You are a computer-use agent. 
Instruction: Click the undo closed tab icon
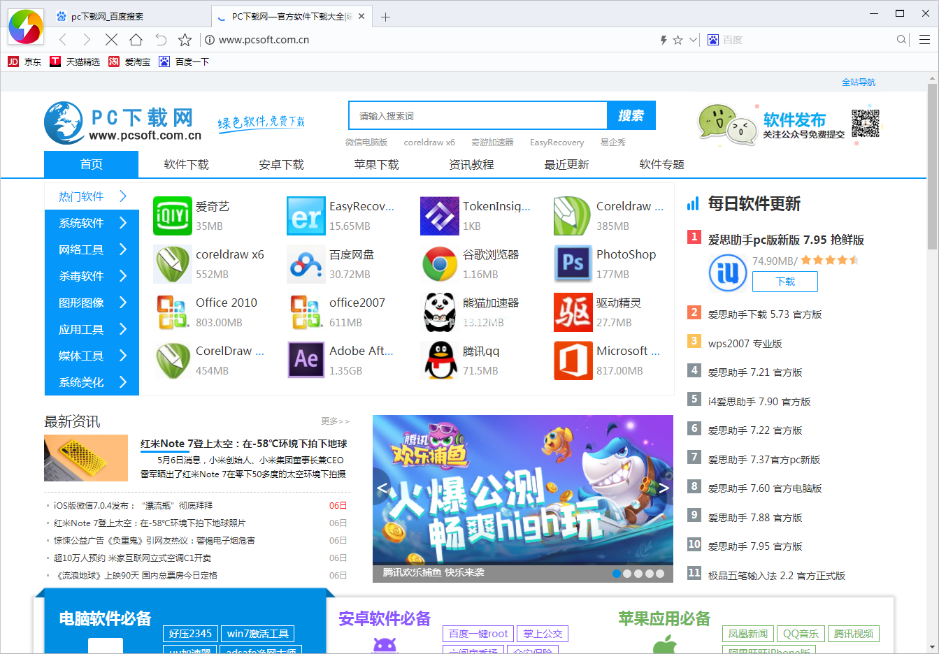tap(161, 40)
